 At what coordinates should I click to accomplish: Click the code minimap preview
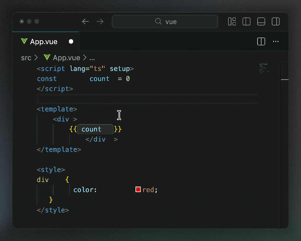point(264,68)
